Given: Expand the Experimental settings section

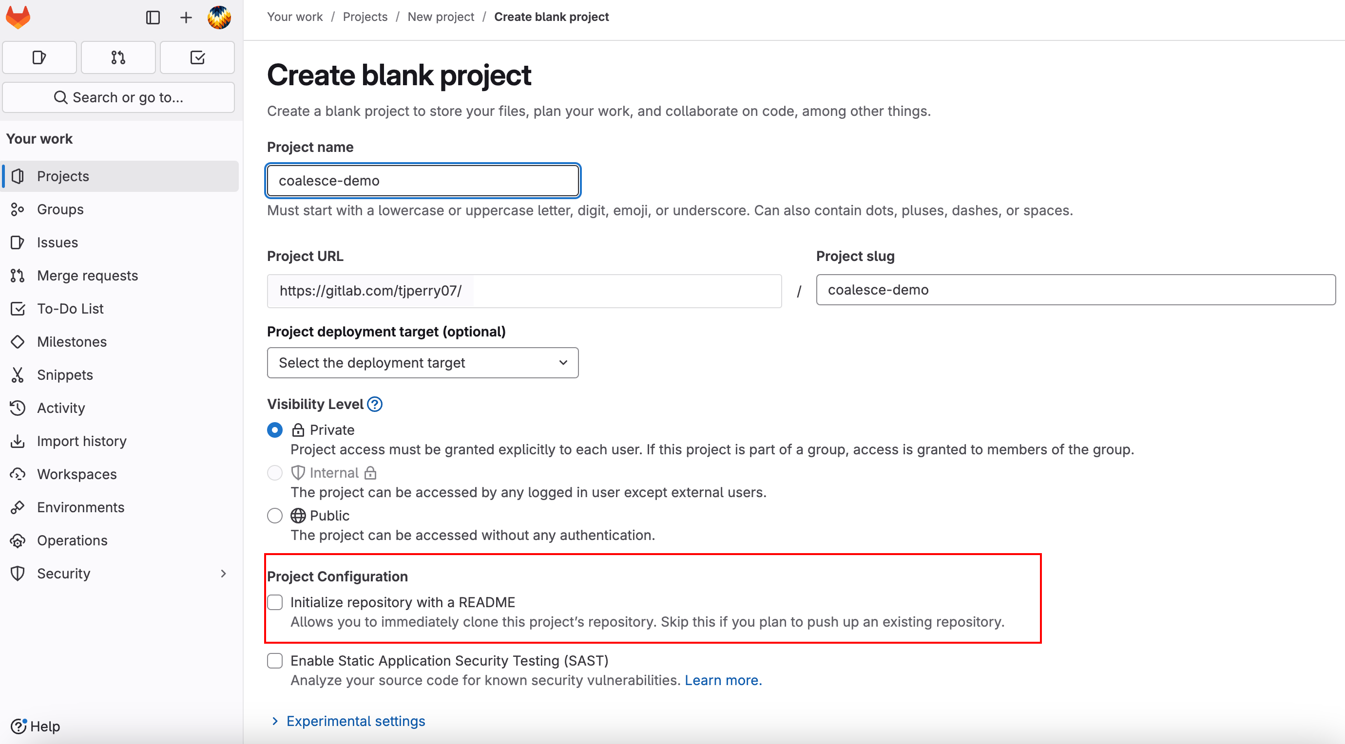Looking at the screenshot, I should click(x=355, y=721).
